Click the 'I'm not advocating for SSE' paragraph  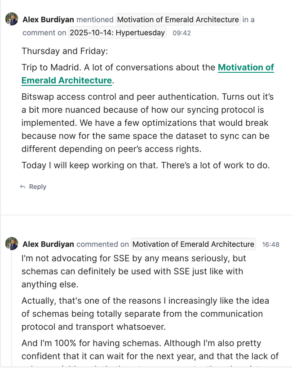135,271
